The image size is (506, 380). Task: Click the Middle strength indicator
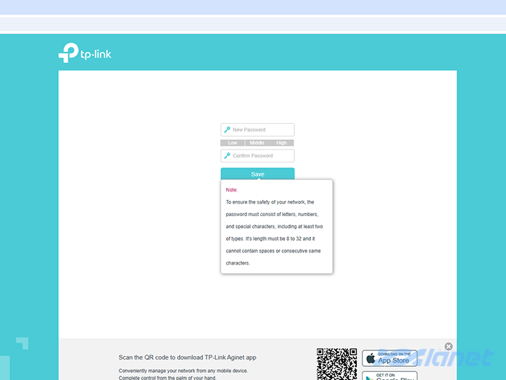click(257, 143)
